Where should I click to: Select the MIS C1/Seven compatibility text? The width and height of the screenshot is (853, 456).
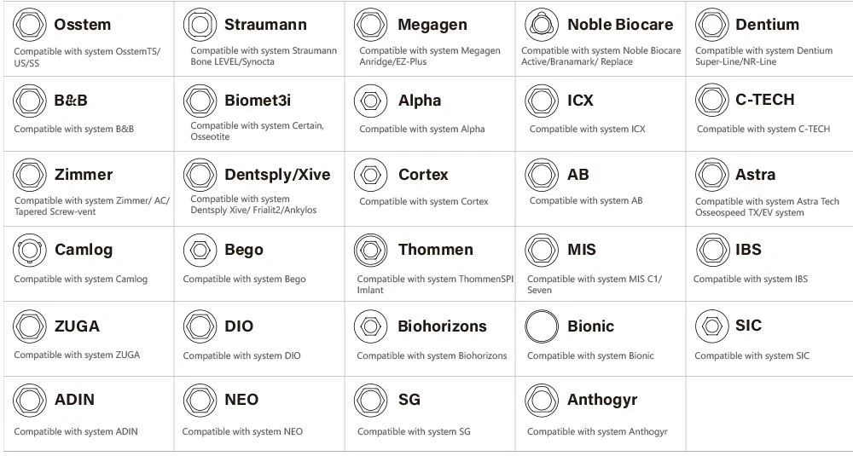pyautogui.click(x=595, y=284)
